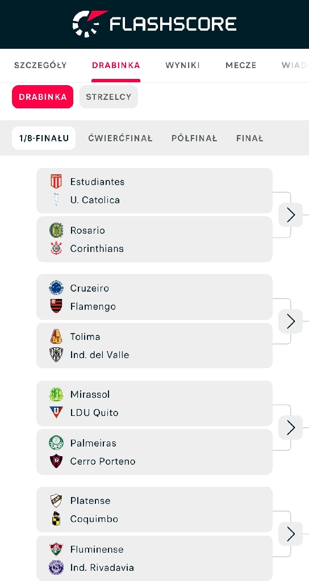309x581 pixels.
Task: Click next-round arrow beside Cruzeiro–Tolima pairing
Action: [291, 321]
